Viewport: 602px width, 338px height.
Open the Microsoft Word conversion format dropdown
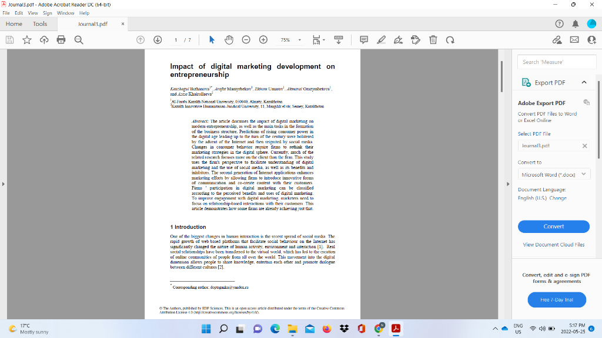553,174
